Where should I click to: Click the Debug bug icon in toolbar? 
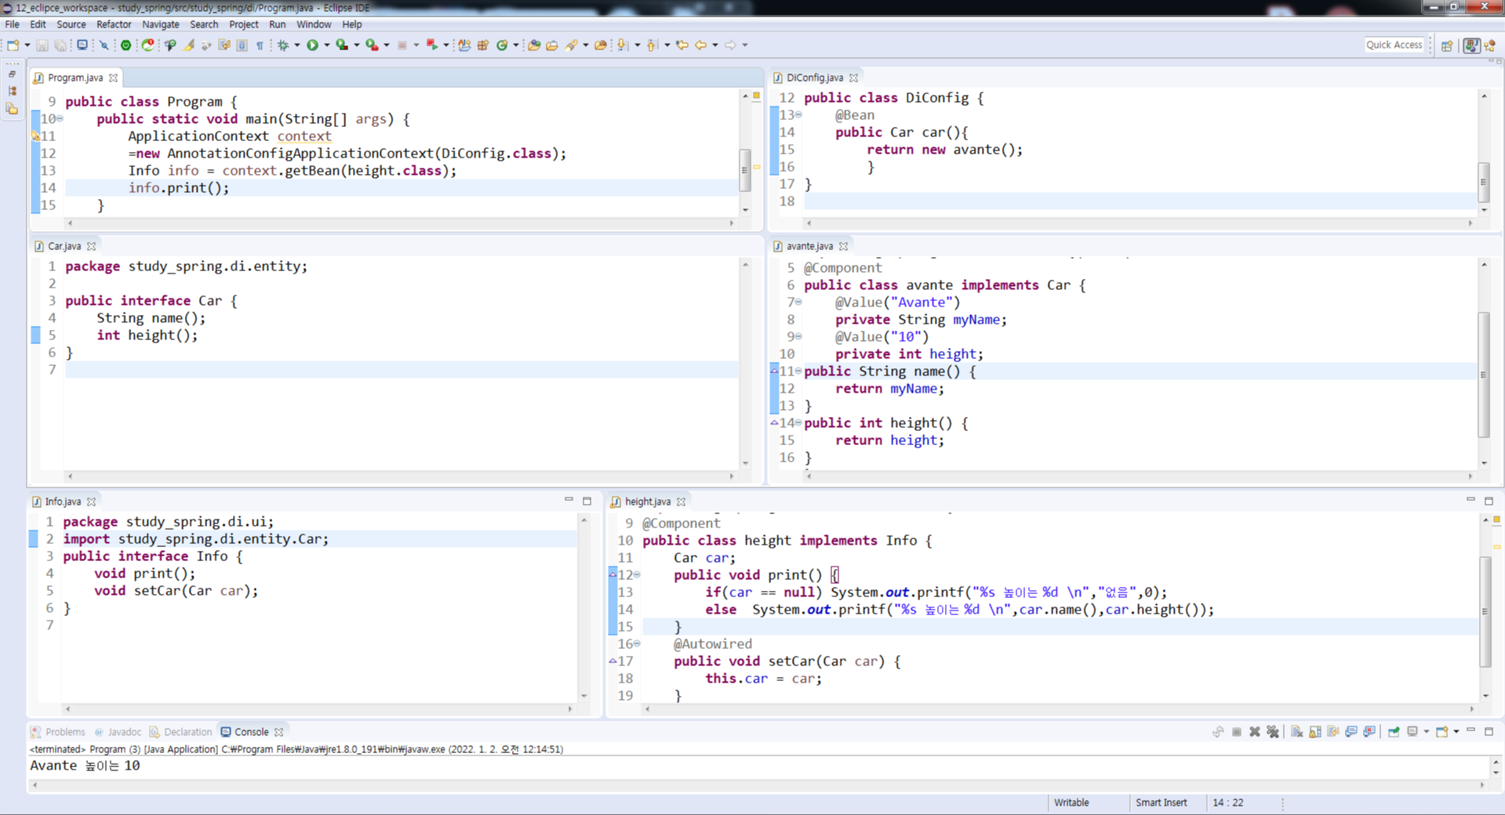pyautogui.click(x=282, y=45)
